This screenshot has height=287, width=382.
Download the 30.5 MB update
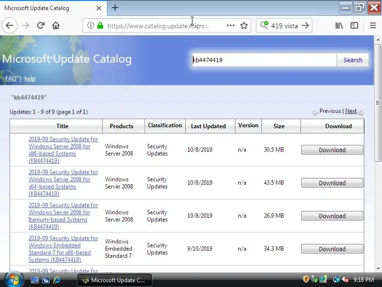coord(332,150)
